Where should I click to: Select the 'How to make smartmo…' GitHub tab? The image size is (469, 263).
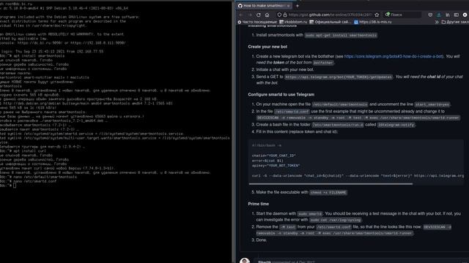pyautogui.click(x=264, y=6)
